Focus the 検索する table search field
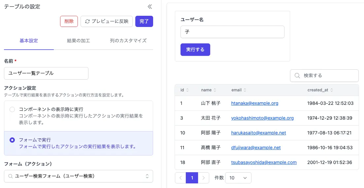This screenshot has height=188, width=364. pos(324,76)
